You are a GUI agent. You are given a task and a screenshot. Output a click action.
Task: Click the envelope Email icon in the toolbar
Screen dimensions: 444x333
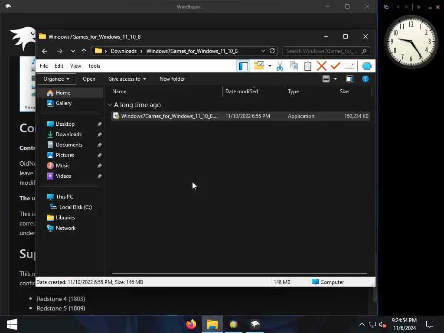[349, 66]
